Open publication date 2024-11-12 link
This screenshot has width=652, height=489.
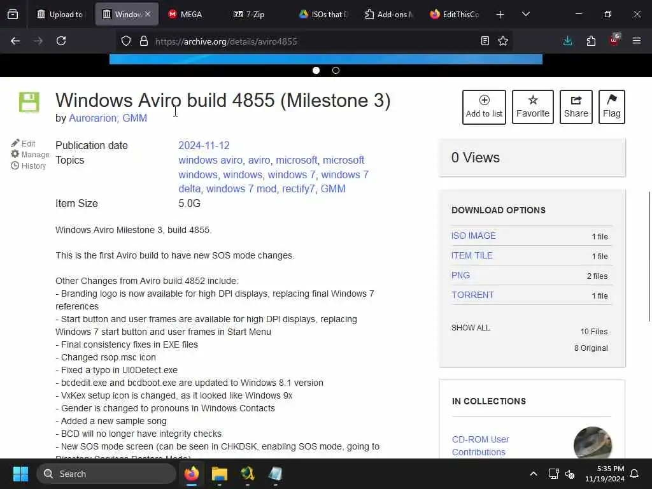[x=204, y=146]
